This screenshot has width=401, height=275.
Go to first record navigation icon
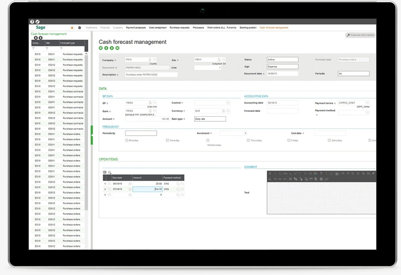[101, 48]
